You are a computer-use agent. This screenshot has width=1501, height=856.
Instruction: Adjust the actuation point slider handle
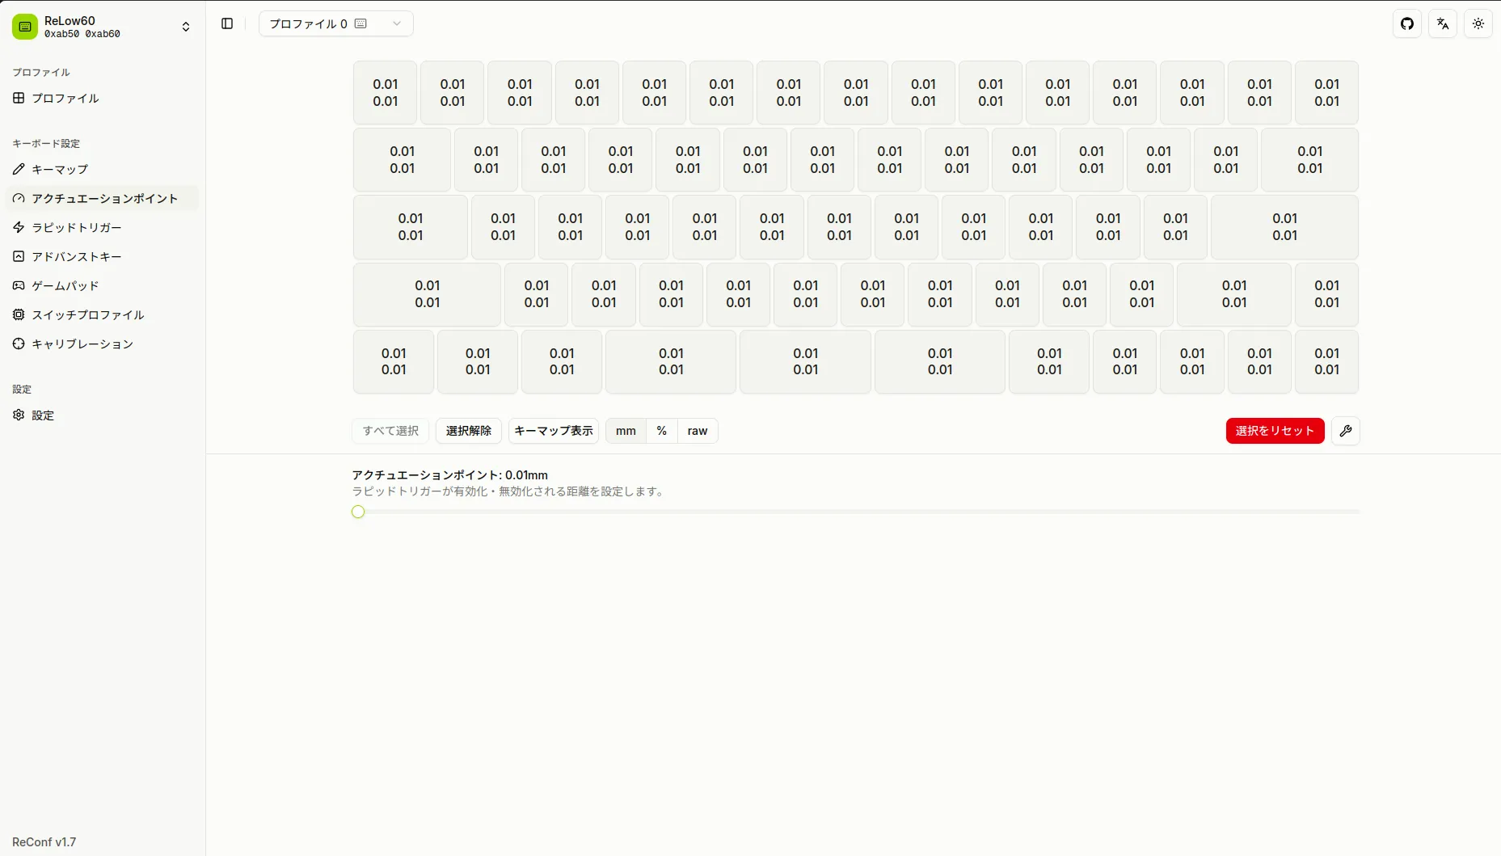coord(358,512)
